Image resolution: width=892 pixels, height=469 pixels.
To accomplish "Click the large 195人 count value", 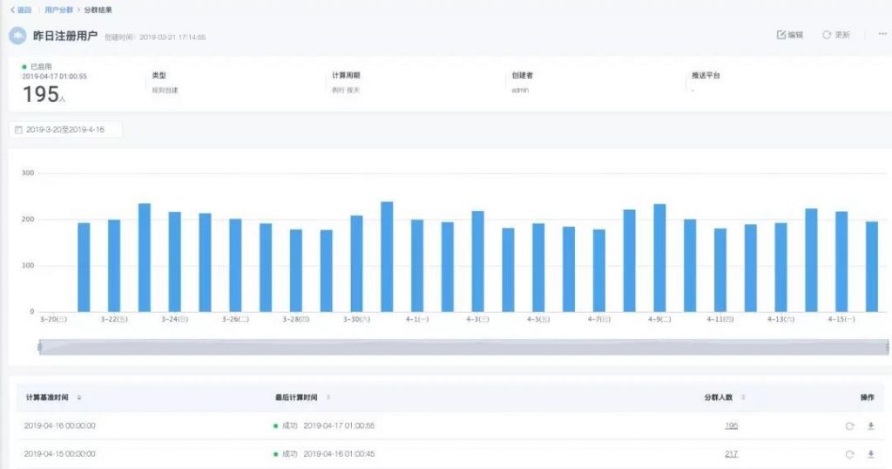I will tap(44, 94).
